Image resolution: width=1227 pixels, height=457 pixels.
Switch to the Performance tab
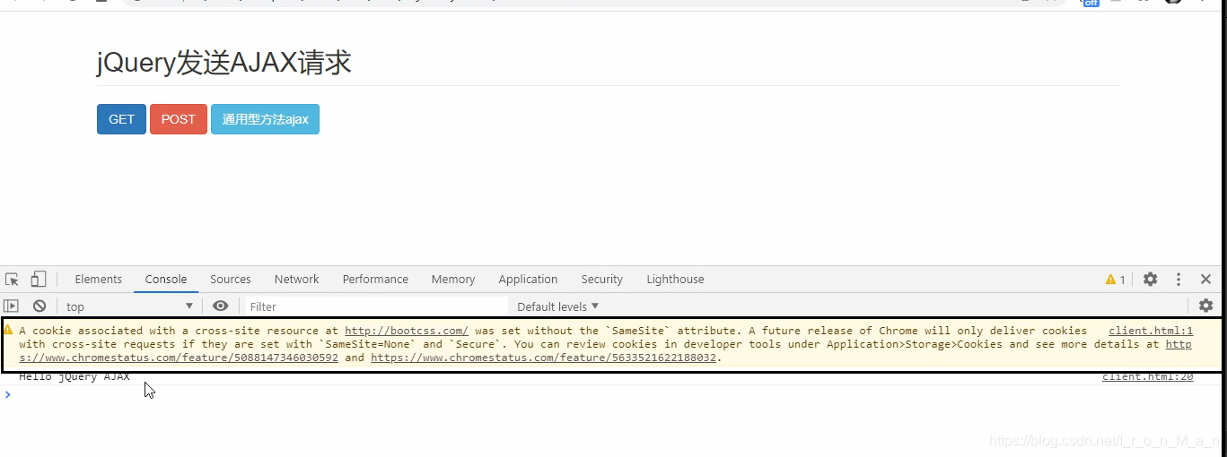[x=375, y=280]
